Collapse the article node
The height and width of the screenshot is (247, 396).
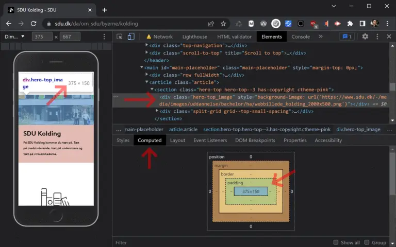click(x=146, y=82)
